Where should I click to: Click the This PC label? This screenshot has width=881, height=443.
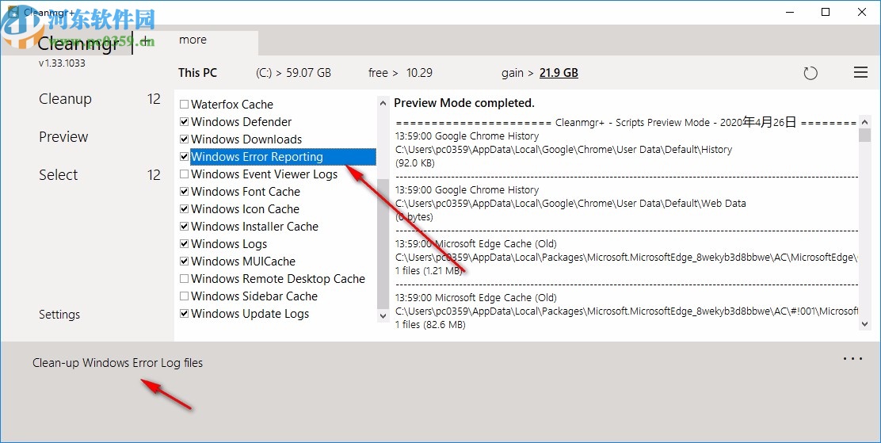click(198, 73)
